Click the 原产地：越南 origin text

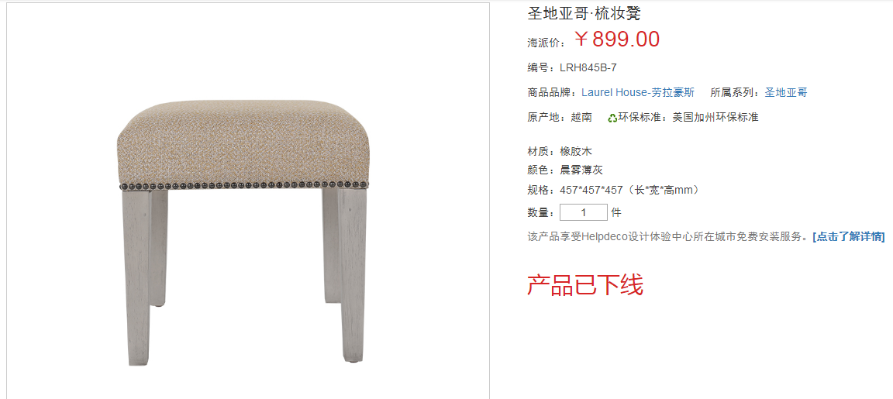tap(560, 118)
